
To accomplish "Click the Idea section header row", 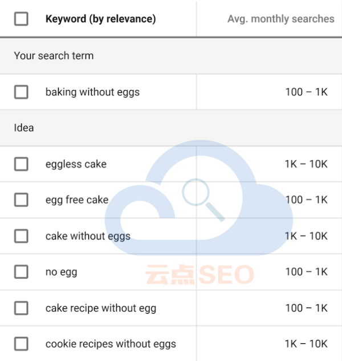I will click(x=171, y=128).
